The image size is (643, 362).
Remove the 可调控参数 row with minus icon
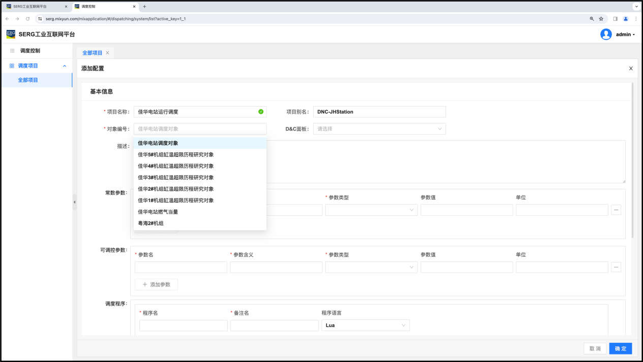point(616,267)
